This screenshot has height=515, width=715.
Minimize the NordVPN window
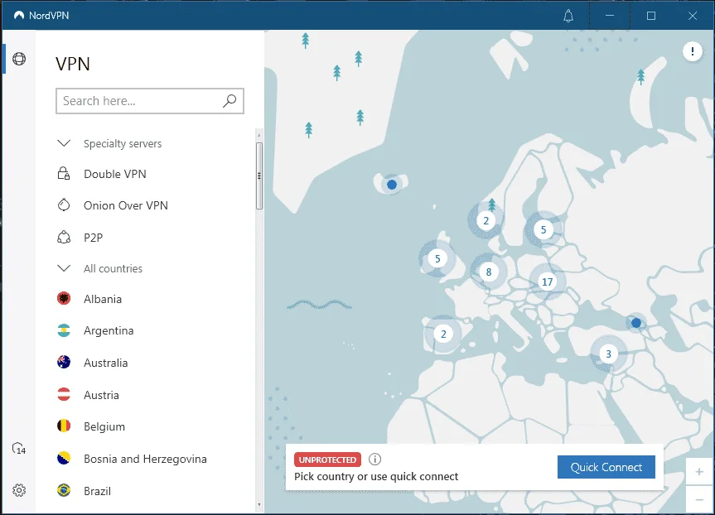[x=610, y=16]
